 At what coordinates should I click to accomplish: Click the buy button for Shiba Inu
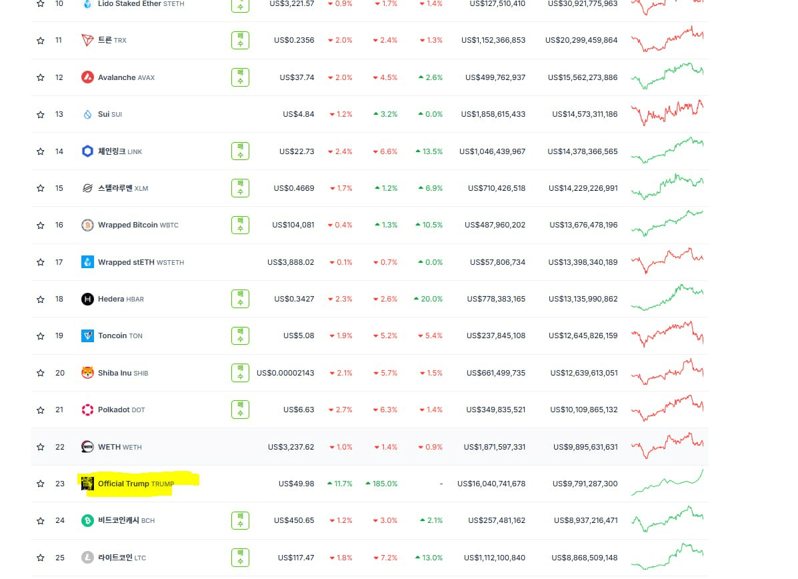(x=240, y=373)
